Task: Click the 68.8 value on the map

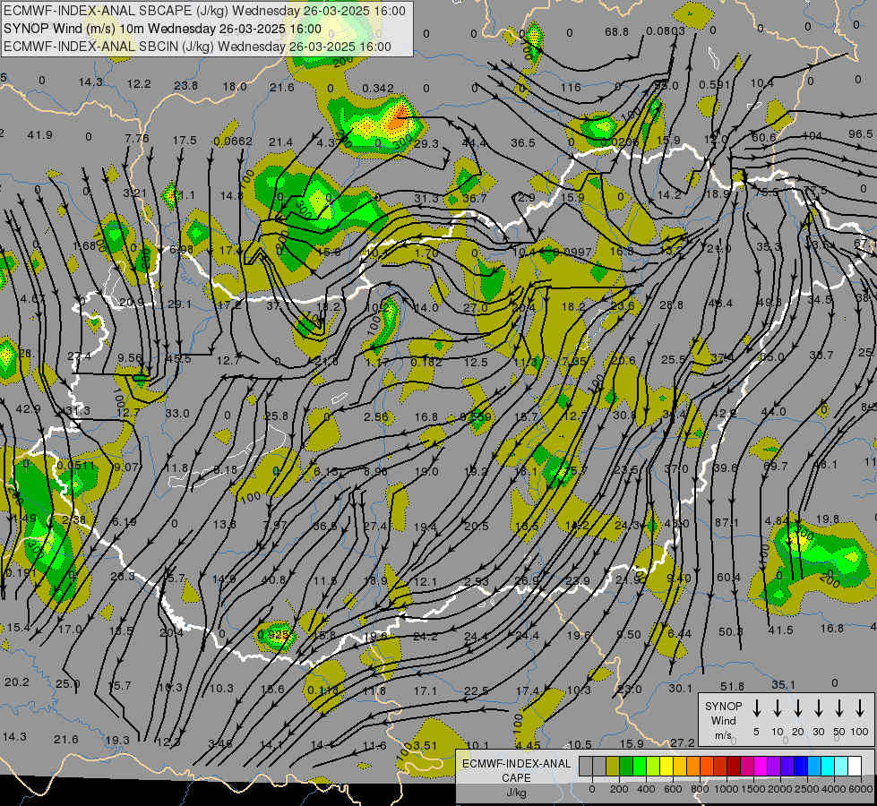Action: pyautogui.click(x=616, y=32)
